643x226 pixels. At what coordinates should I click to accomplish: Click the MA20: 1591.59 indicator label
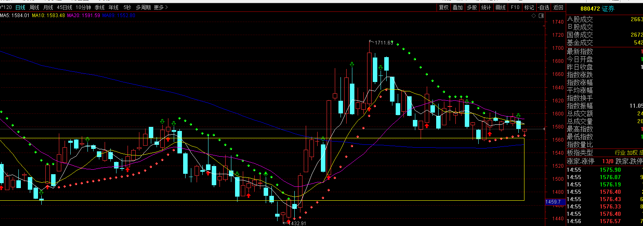click(83, 16)
